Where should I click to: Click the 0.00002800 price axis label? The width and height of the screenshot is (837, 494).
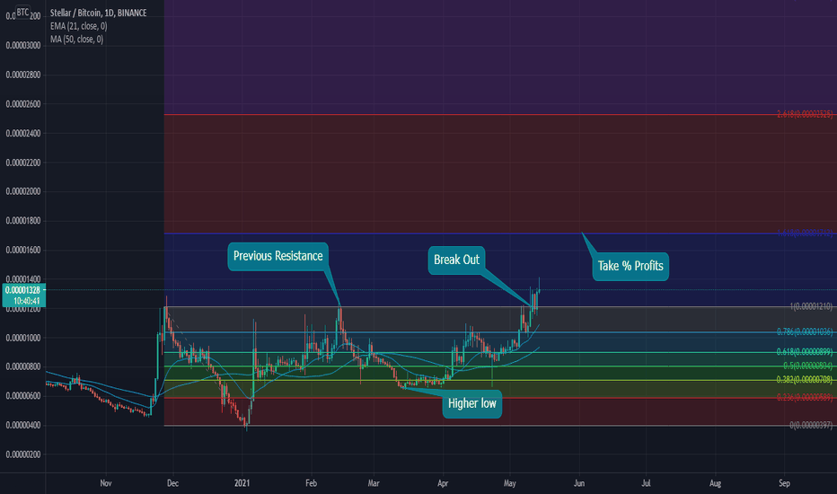pyautogui.click(x=23, y=75)
